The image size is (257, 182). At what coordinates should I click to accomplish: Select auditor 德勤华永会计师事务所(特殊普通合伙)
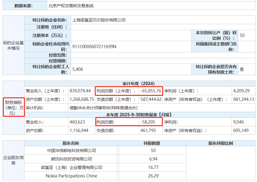pyautogui.click(x=104, y=108)
